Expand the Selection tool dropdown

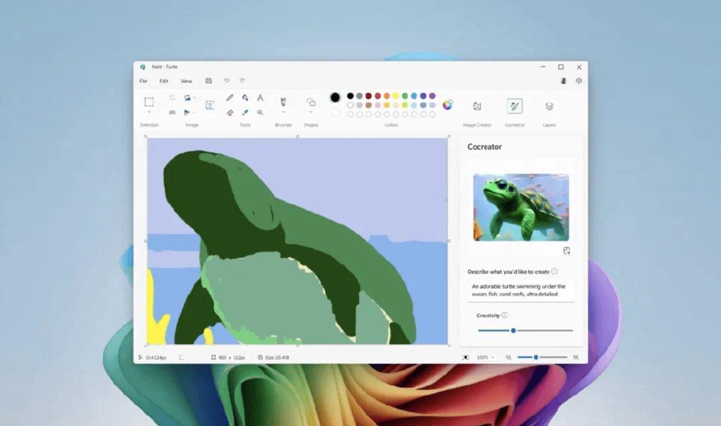pyautogui.click(x=149, y=112)
